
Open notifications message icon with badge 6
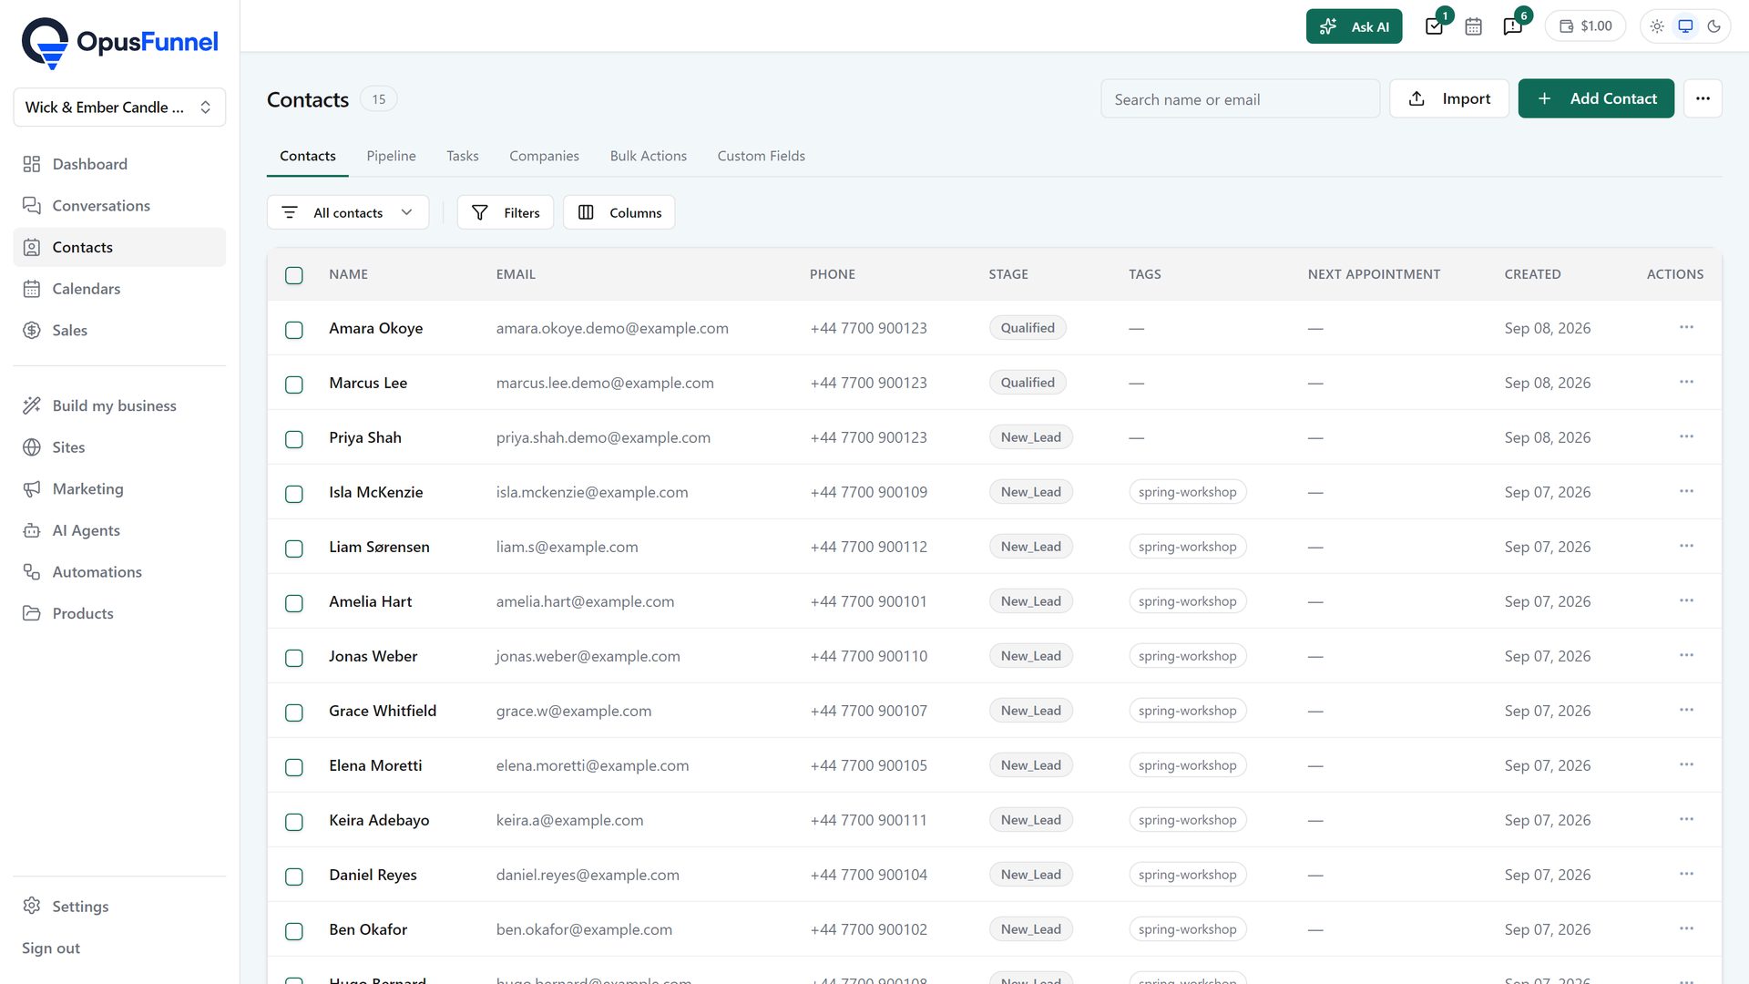point(1512,26)
